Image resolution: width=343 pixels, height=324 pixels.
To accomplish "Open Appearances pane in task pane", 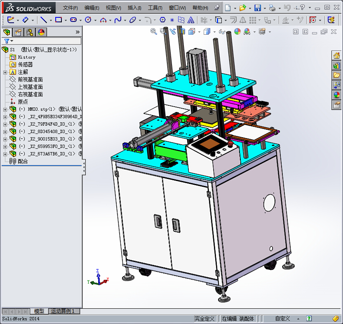I will [336, 95].
